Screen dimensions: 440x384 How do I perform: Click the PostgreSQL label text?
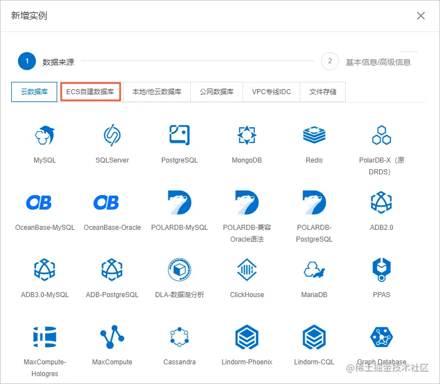(180, 160)
